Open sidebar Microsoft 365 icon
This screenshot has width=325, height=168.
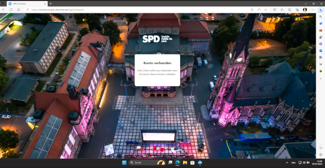(321, 44)
